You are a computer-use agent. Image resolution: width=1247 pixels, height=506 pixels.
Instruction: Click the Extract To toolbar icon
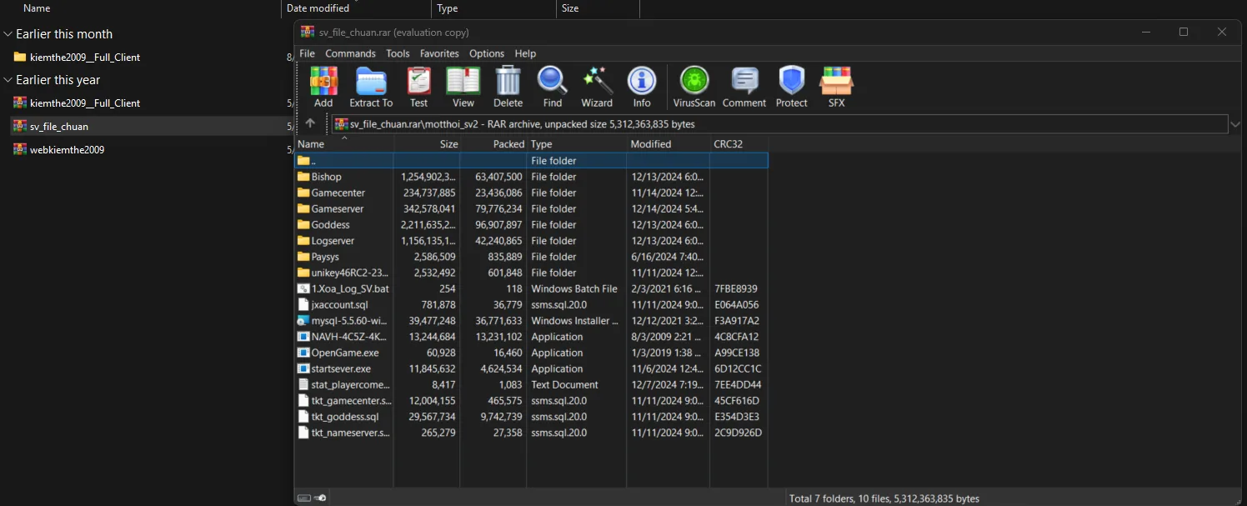(371, 87)
